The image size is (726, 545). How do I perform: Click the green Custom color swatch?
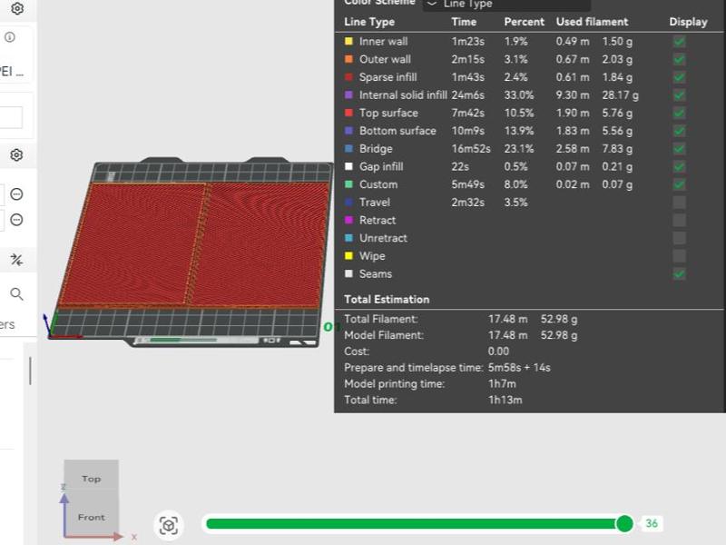[348, 184]
